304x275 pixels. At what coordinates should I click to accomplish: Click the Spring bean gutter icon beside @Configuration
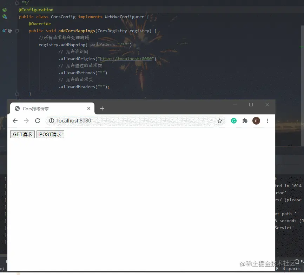point(5,10)
